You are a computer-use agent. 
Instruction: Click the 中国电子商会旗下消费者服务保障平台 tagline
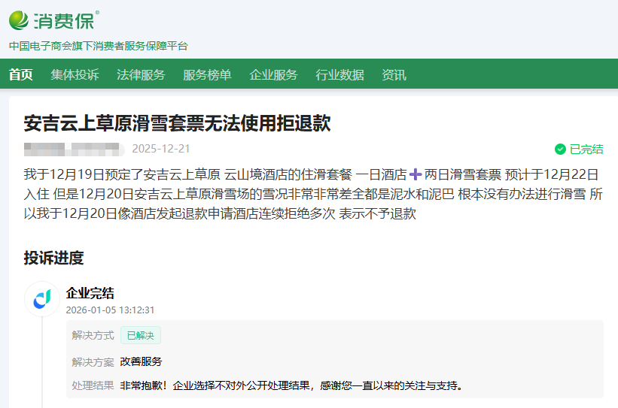(x=98, y=46)
